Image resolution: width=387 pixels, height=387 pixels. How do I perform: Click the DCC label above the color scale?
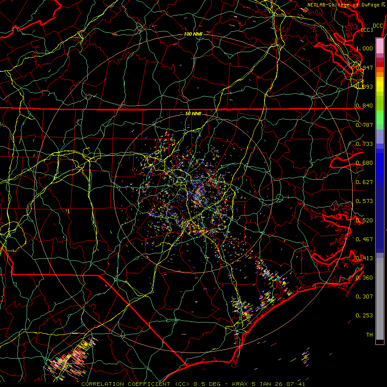click(378, 26)
